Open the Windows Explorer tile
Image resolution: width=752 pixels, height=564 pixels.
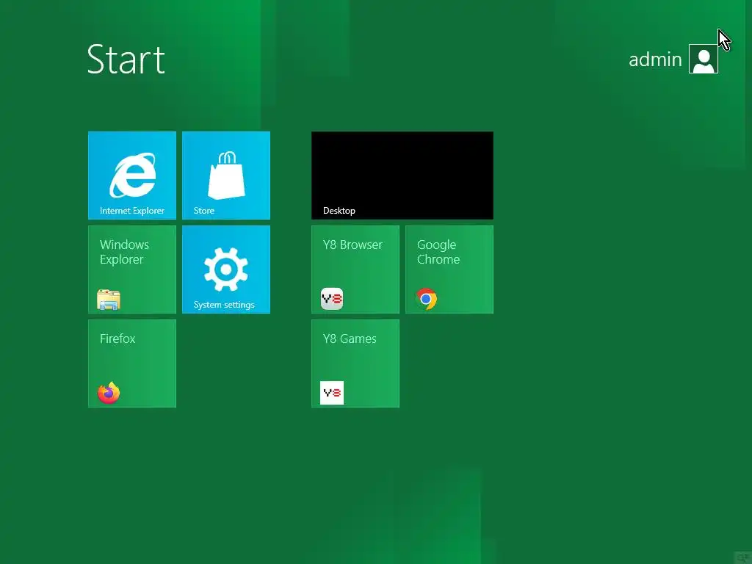132,270
